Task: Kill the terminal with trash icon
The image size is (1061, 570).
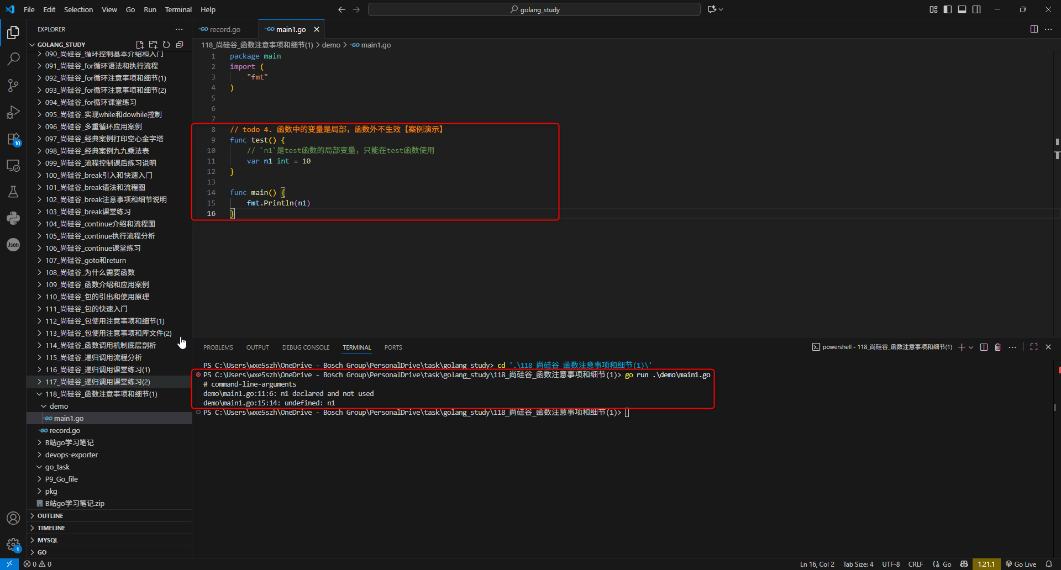Action: click(x=998, y=347)
